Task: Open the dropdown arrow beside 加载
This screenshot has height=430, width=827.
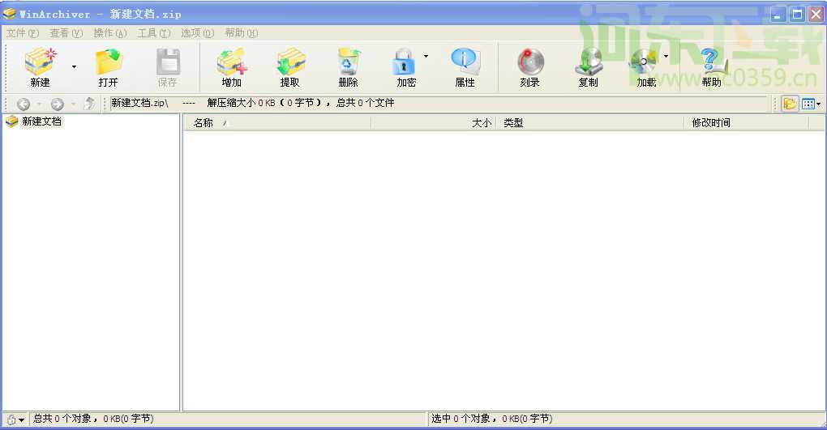Action: (666, 56)
